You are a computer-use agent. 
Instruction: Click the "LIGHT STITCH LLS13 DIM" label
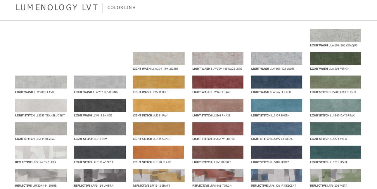(x=91, y=139)
